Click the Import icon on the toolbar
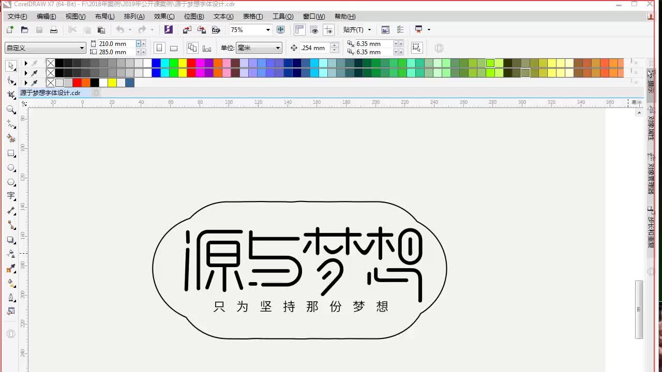Screen dimensions: 662x372 [187, 29]
